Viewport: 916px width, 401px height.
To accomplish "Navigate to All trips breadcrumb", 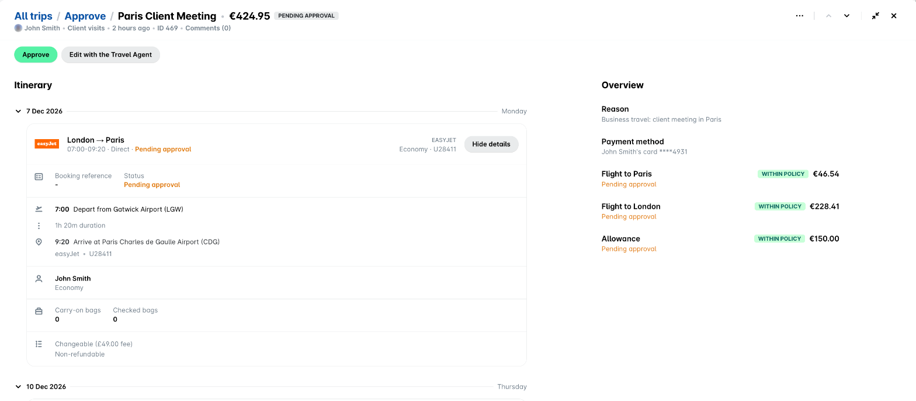I will pos(33,16).
